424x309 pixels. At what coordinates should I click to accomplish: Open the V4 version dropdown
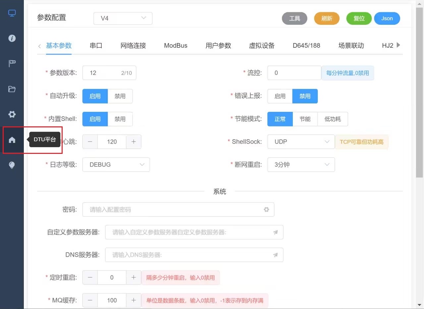coord(123,18)
